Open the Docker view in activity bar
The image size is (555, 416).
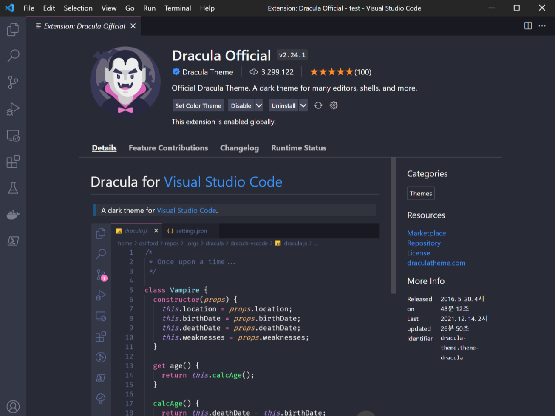click(x=13, y=215)
